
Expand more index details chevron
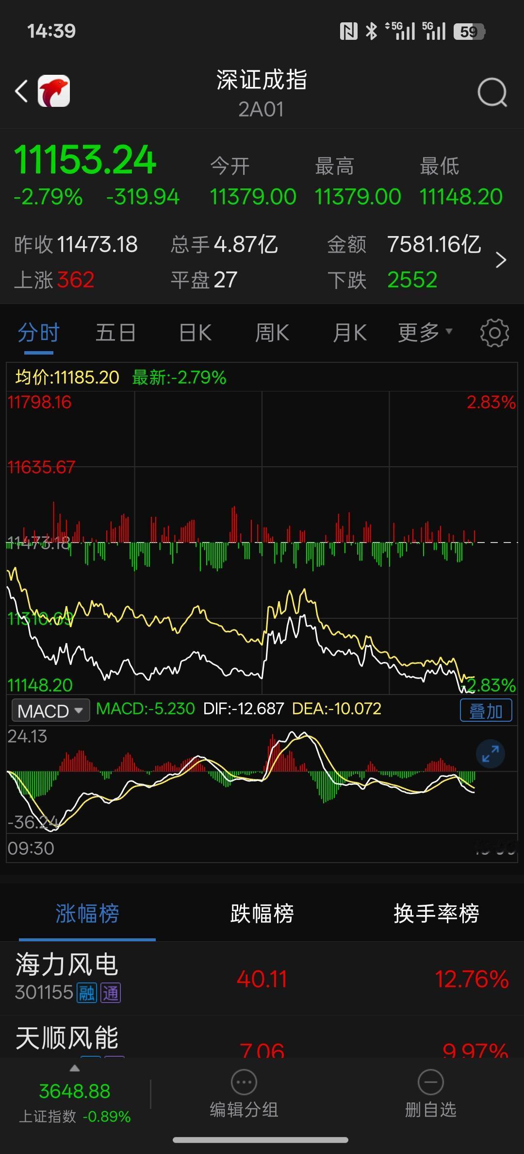point(501,260)
